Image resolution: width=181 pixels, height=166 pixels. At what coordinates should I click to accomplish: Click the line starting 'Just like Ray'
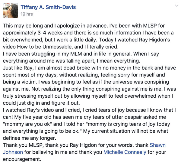[89, 68]
